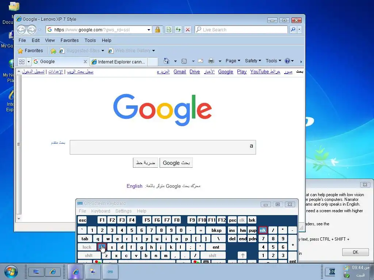Open the Favorites menu in menu bar
The image size is (374, 280).
click(70, 40)
